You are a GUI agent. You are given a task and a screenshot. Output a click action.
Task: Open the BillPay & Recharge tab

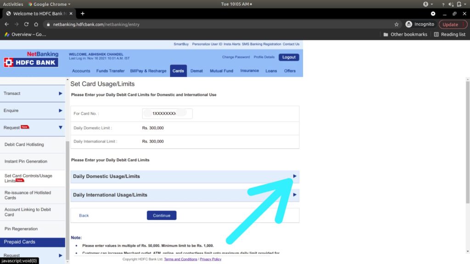(x=148, y=71)
